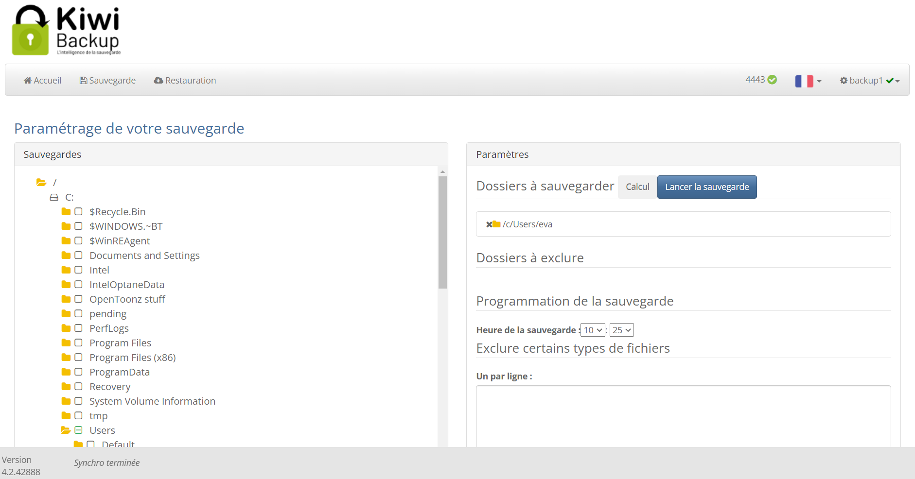Go to the Accueil menu item
The width and height of the screenshot is (915, 479).
(42, 81)
